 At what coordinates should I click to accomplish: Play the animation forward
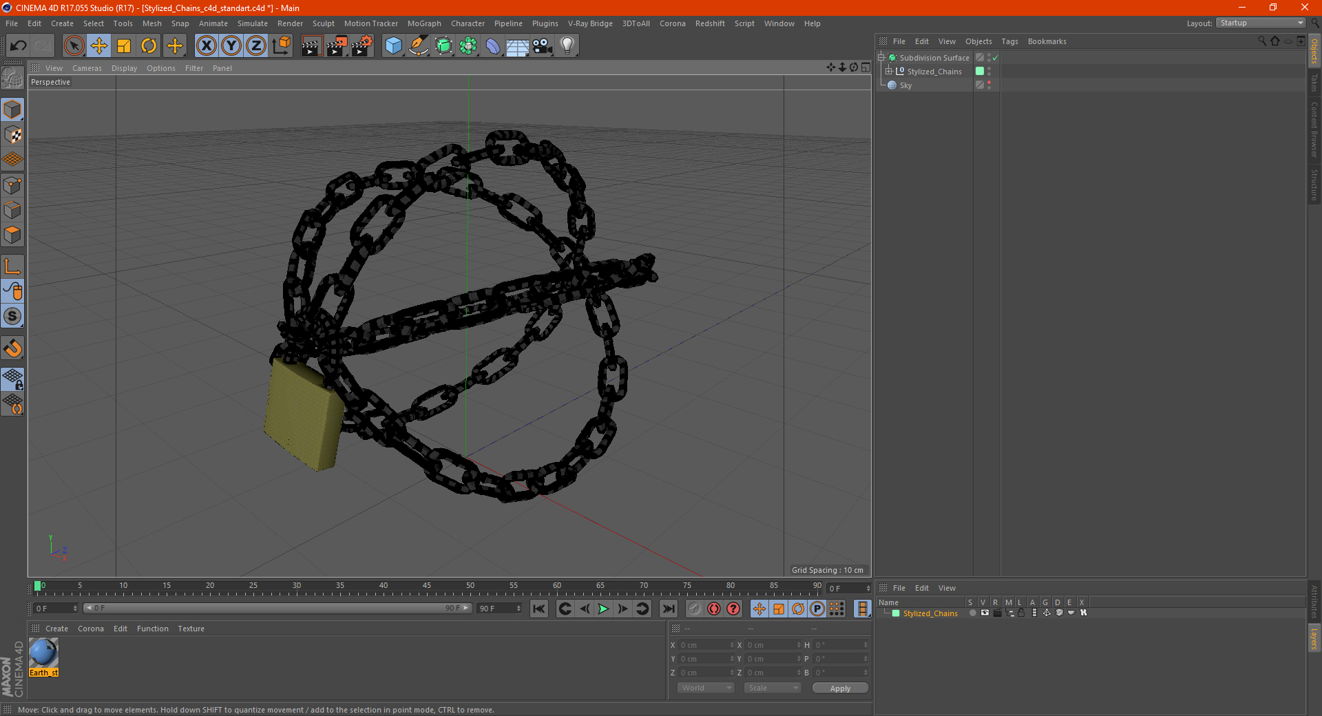click(x=603, y=609)
